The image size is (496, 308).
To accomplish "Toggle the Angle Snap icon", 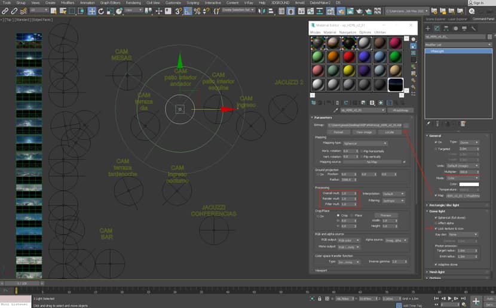I will click(x=188, y=11).
